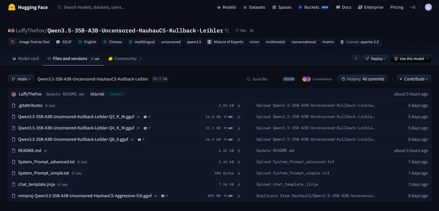This screenshot has height=211, width=439.
Task: Switch to the Model card tab
Action: 26,59
